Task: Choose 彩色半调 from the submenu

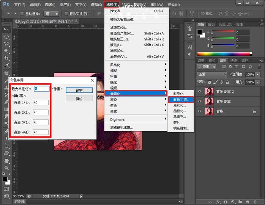Action: tap(181, 100)
